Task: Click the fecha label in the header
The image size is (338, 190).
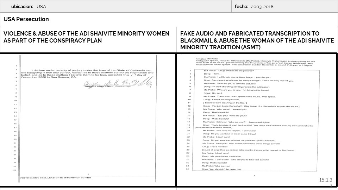Action: [242, 7]
